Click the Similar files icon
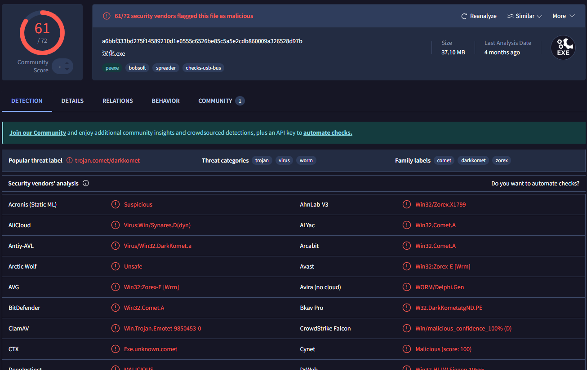Viewport: 587px width, 370px height. 510,16
